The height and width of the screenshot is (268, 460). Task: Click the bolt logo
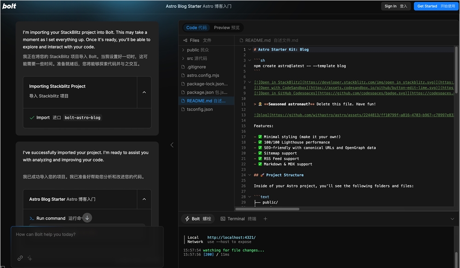[9, 6]
